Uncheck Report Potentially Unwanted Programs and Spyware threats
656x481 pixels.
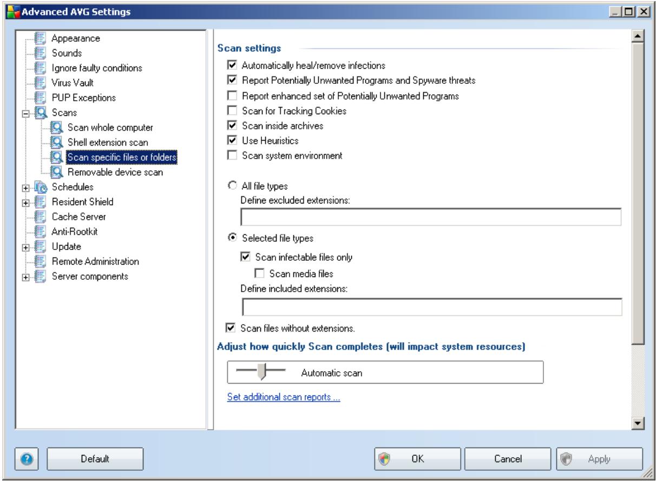tap(232, 81)
